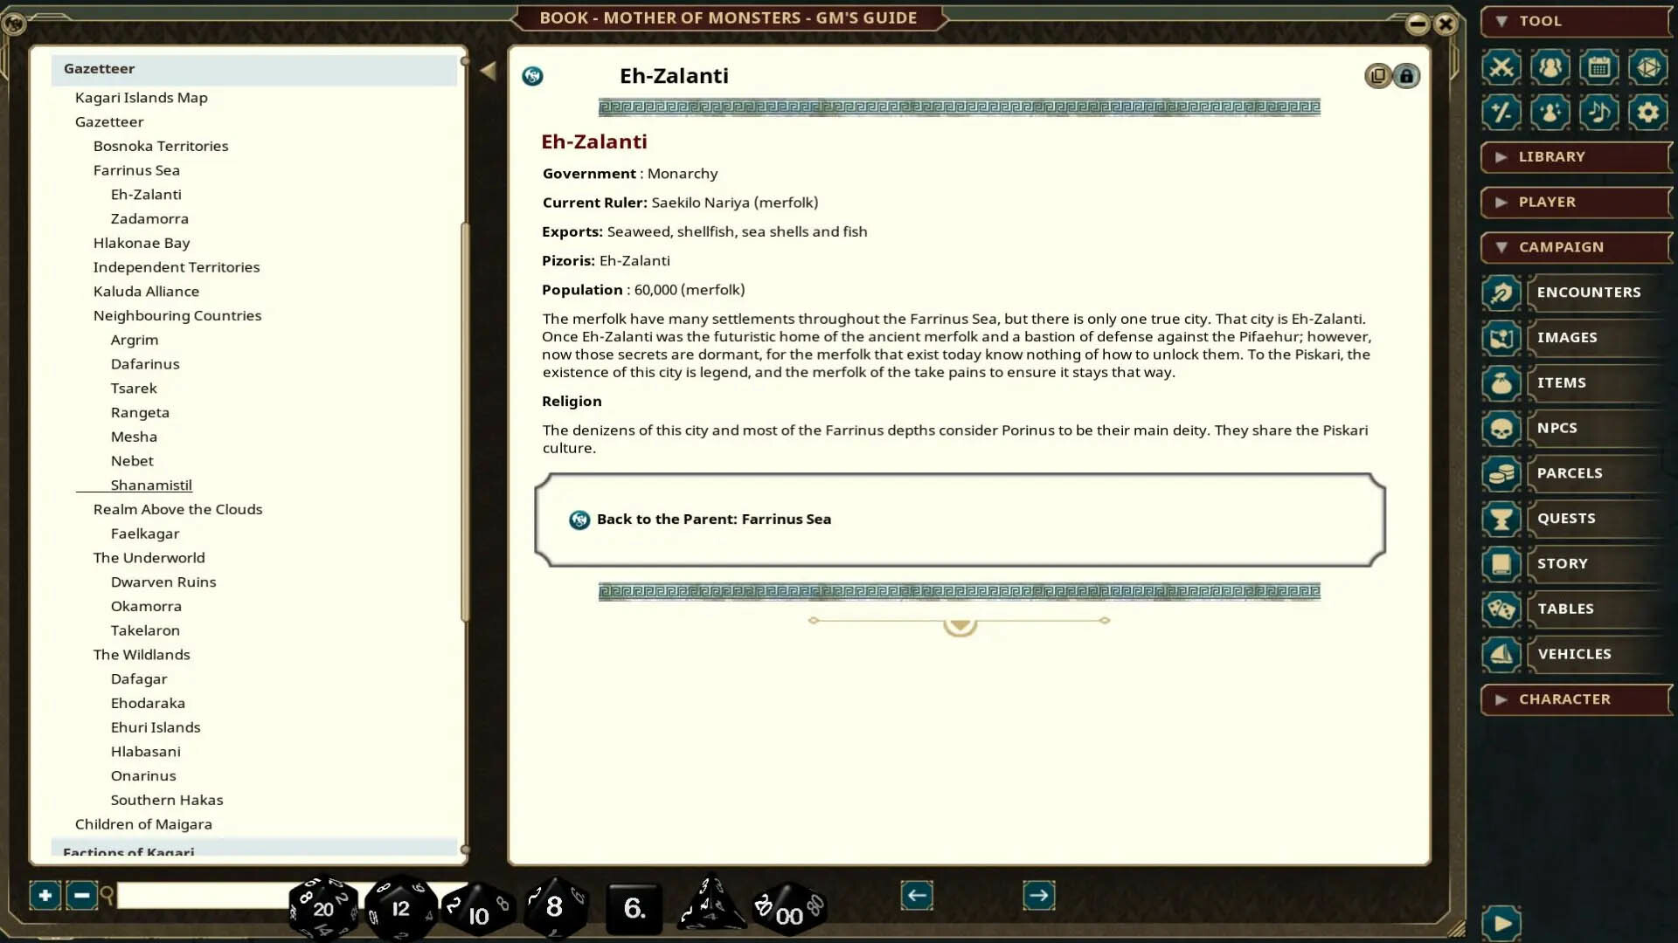Select Shanamistil in the navigation tree
The width and height of the screenshot is (1678, 943).
151,485
